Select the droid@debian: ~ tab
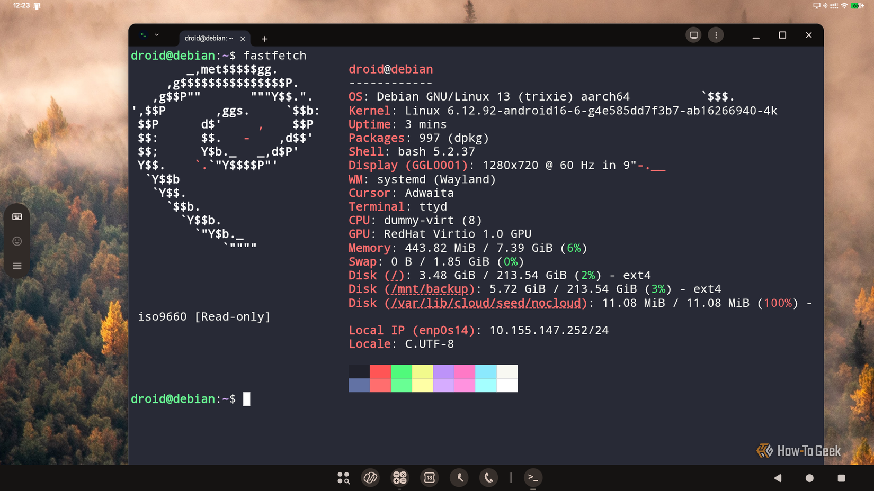Screen dimensions: 874x491 [209, 38]
